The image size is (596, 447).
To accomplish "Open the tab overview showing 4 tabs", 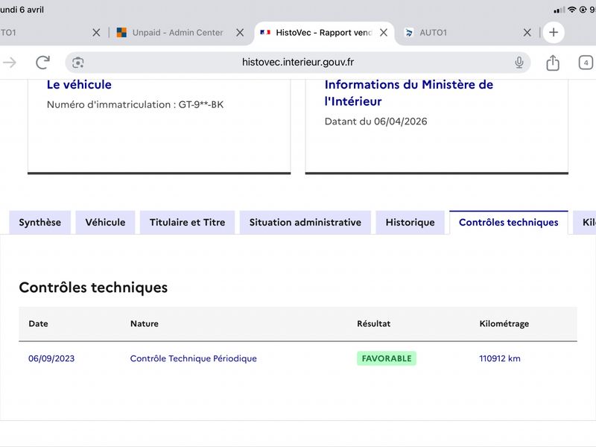I will click(x=586, y=63).
